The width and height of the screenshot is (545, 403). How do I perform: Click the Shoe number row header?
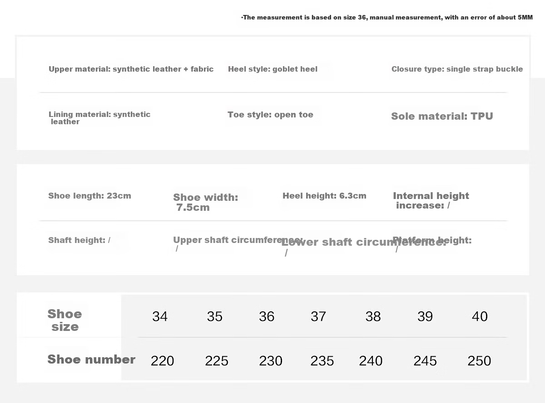pos(91,359)
